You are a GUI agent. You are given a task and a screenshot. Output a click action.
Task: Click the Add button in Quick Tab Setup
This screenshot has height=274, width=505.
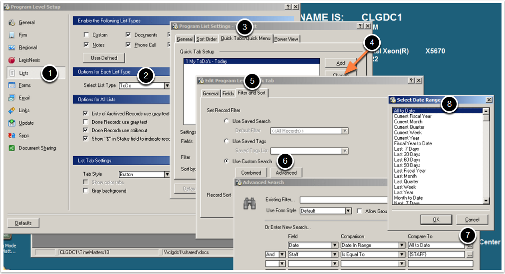click(x=340, y=63)
